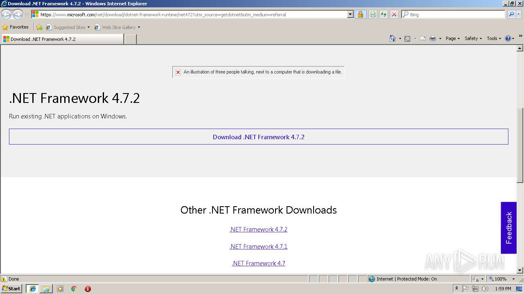Select the Download .NET Framework 4.7.2 tab
This screenshot has height=294, width=524.
pos(62,39)
